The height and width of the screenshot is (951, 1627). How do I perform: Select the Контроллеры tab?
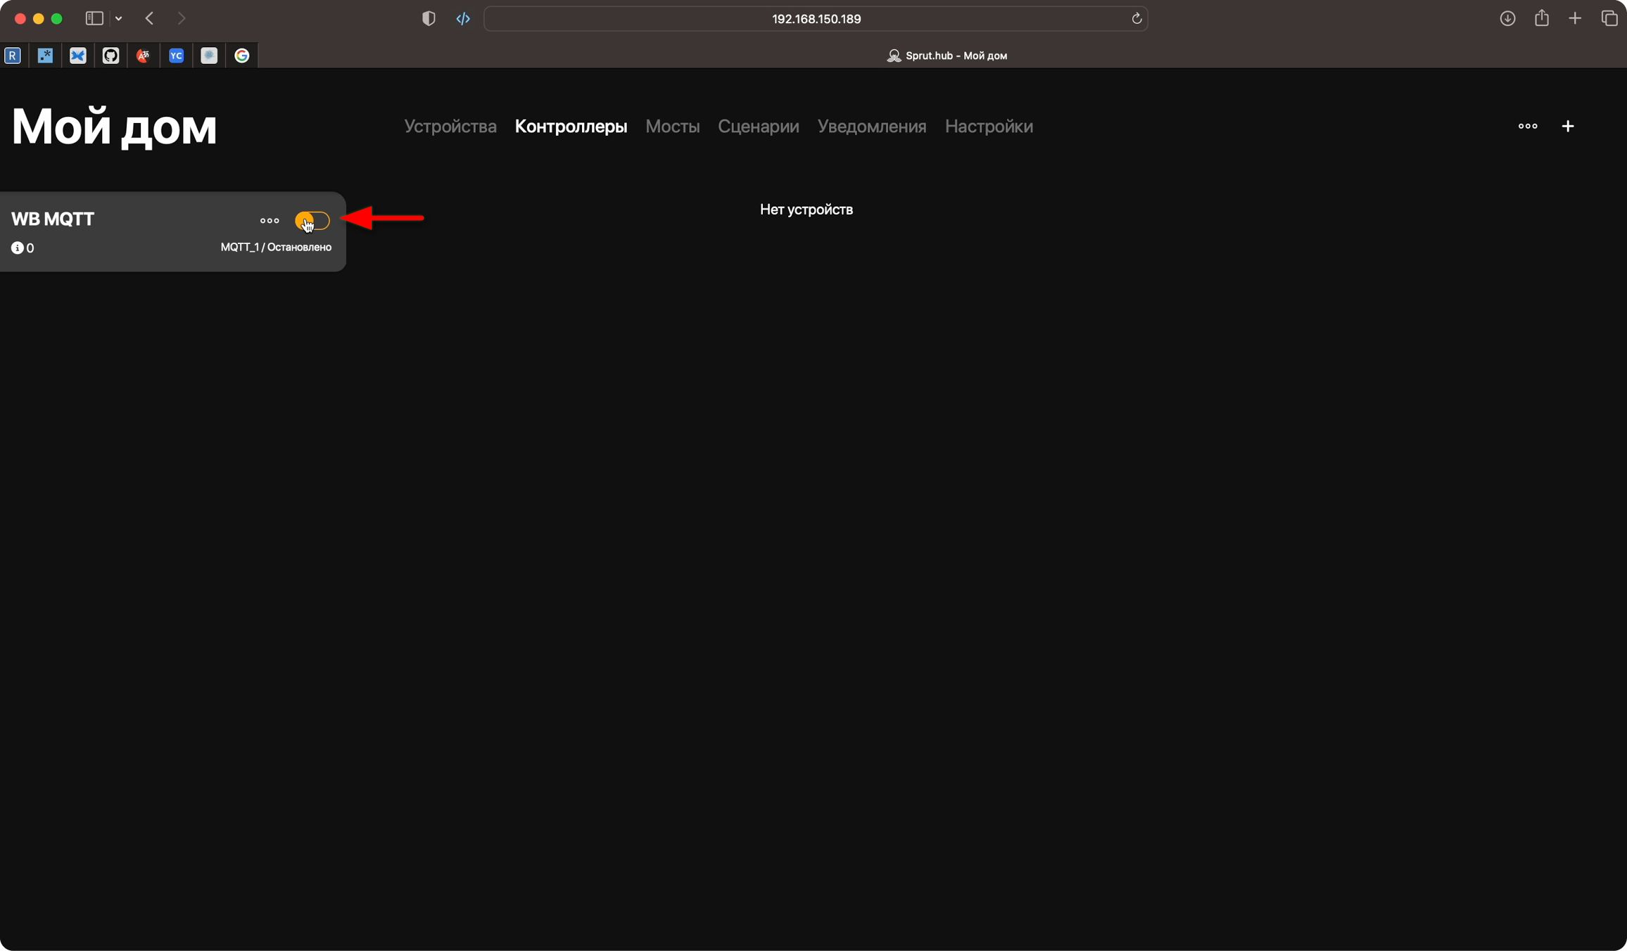[571, 127]
